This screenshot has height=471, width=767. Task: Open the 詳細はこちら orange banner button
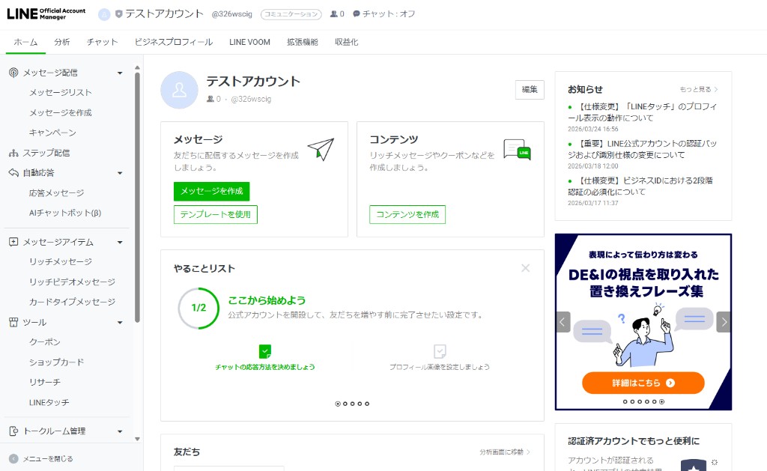click(x=643, y=383)
